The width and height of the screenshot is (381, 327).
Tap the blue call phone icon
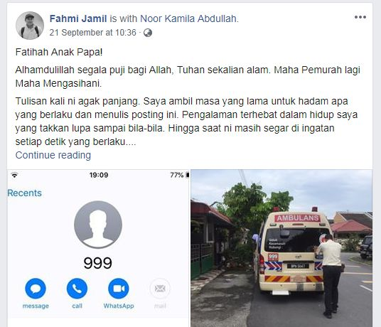[x=77, y=289]
